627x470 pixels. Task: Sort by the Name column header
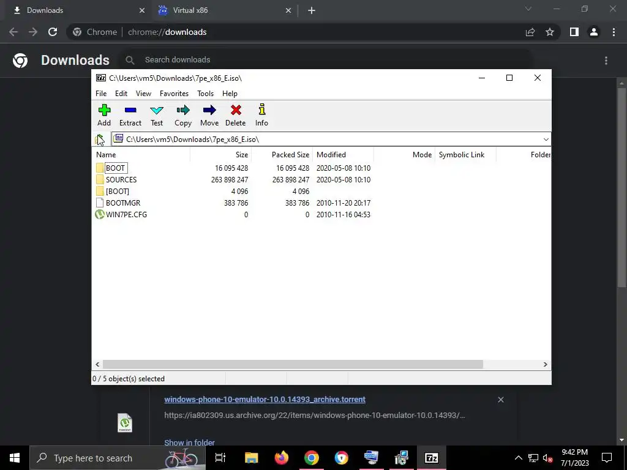tap(141, 155)
